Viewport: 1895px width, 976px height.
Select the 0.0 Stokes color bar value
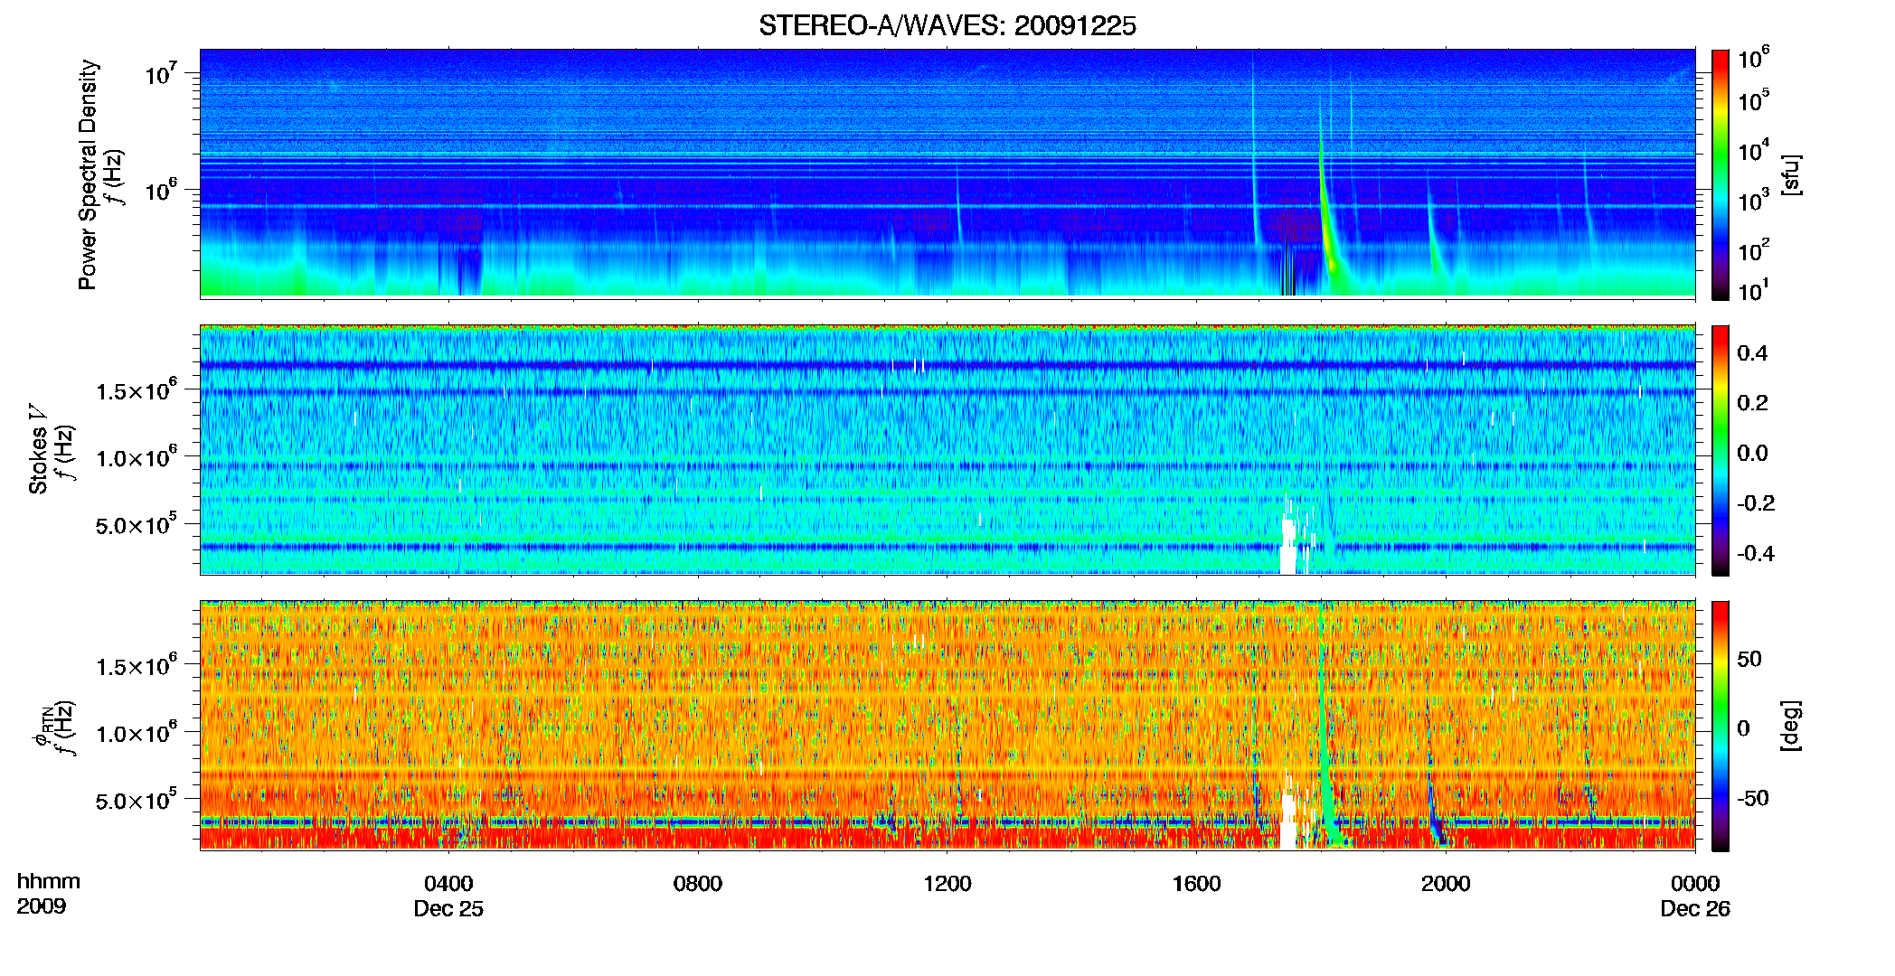click(x=1752, y=453)
